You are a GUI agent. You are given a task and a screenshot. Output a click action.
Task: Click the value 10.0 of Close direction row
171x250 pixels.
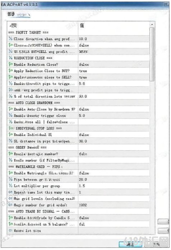(x=83, y=39)
